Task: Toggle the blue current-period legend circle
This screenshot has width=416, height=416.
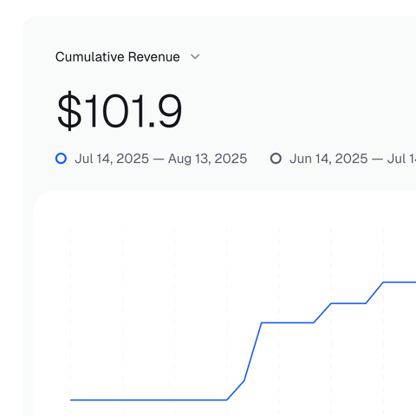Action: [61, 159]
